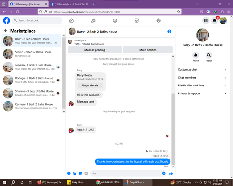This screenshot has height=186, width=233.
Task: Expand Chat members section
Action: click(x=202, y=78)
